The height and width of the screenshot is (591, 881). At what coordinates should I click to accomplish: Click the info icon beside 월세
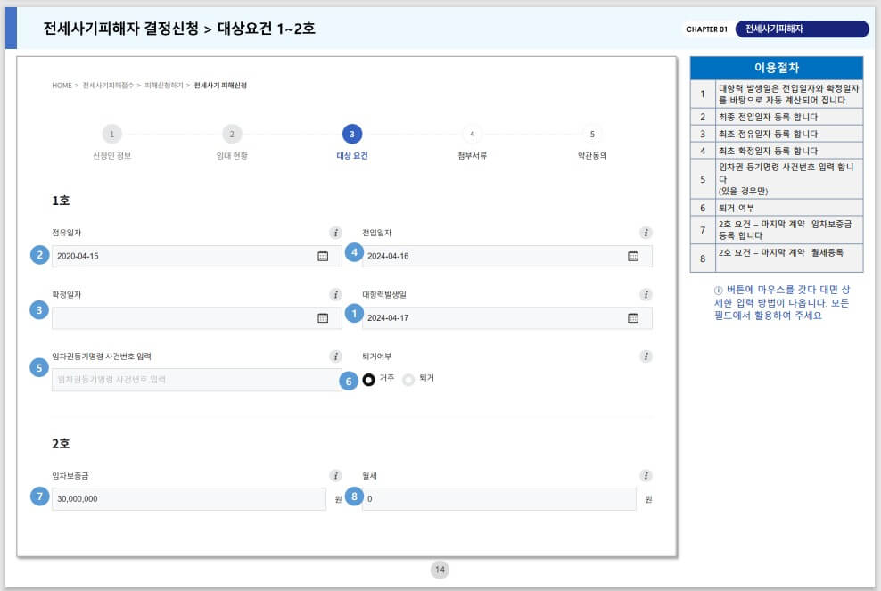coord(645,475)
